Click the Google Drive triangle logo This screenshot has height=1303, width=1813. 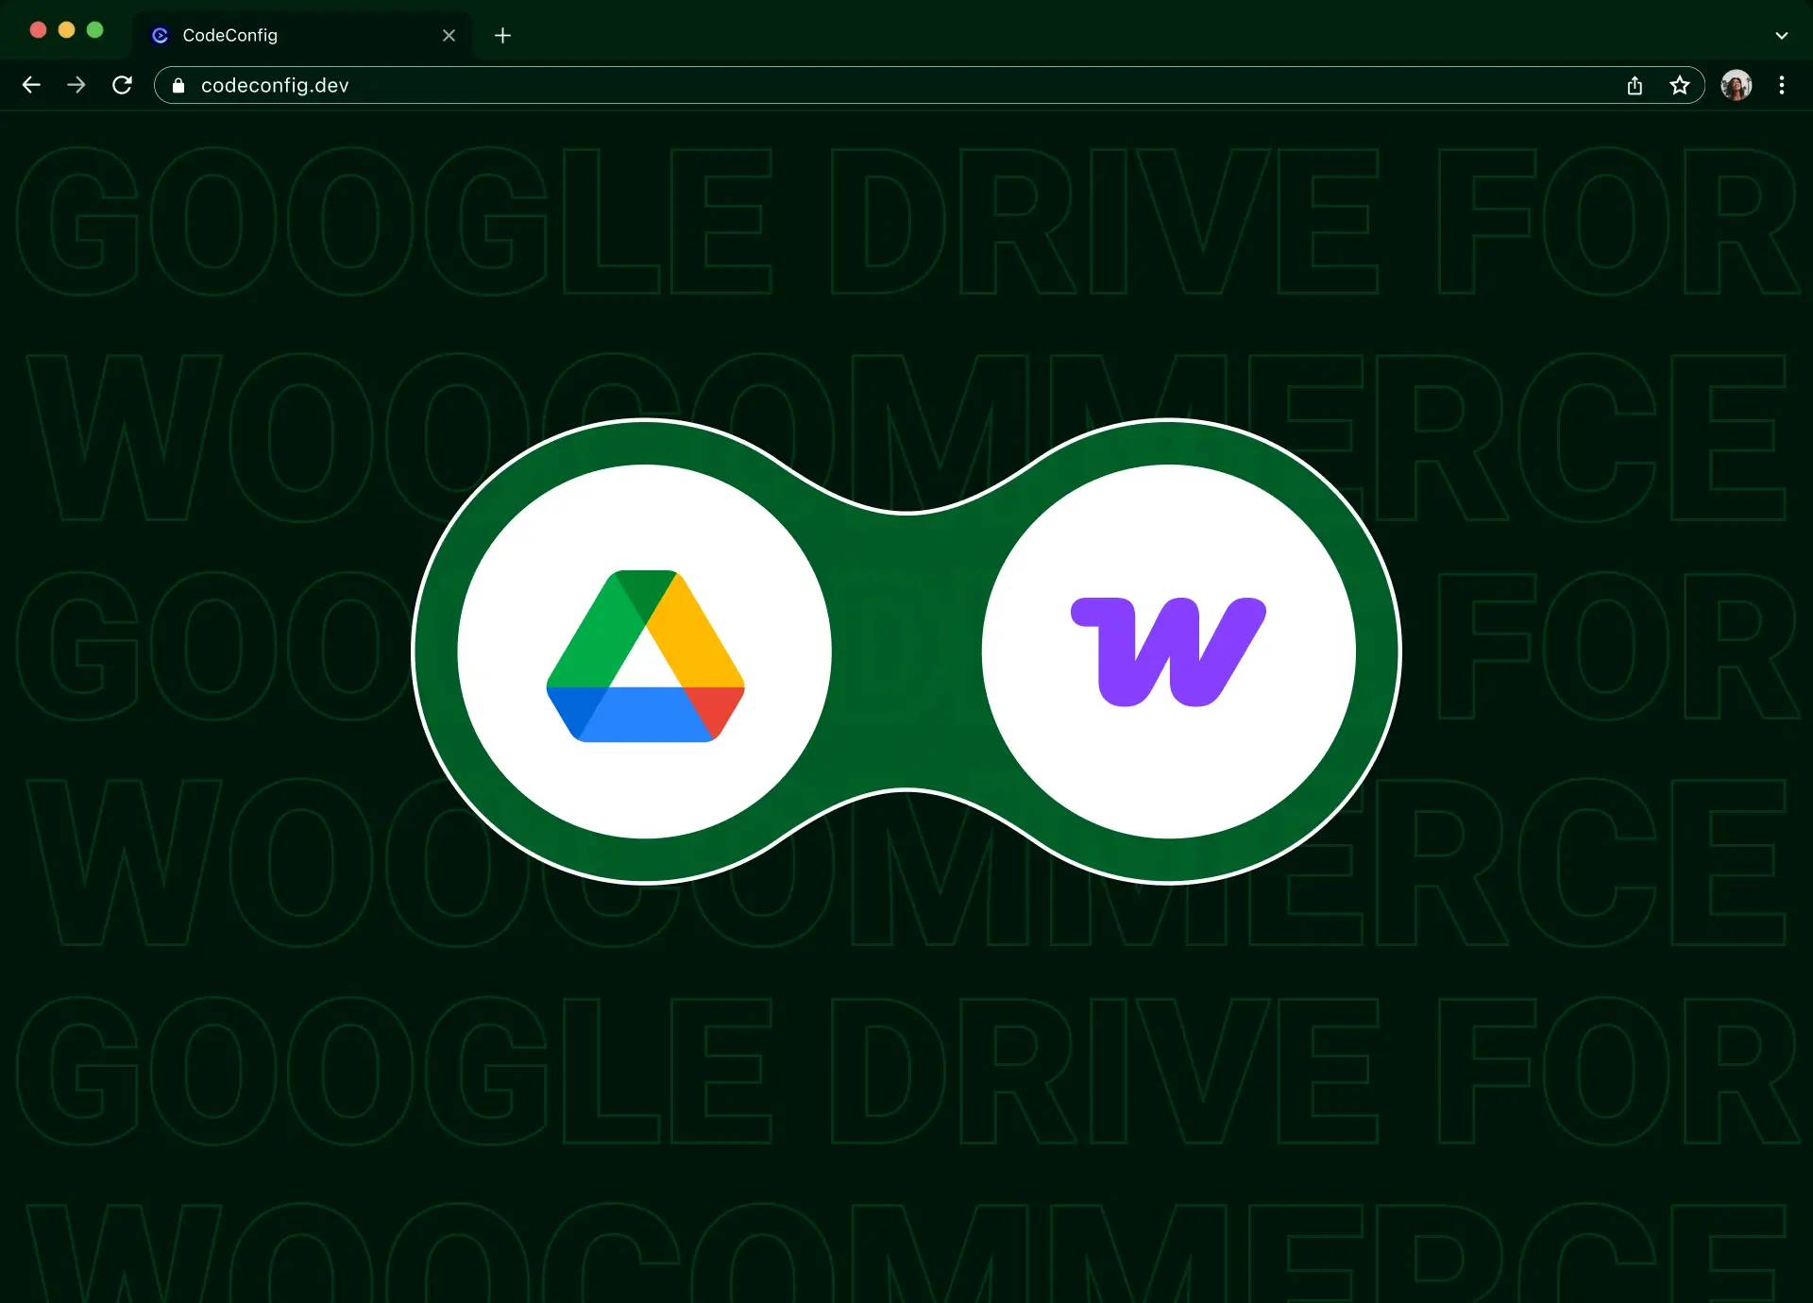pos(645,656)
